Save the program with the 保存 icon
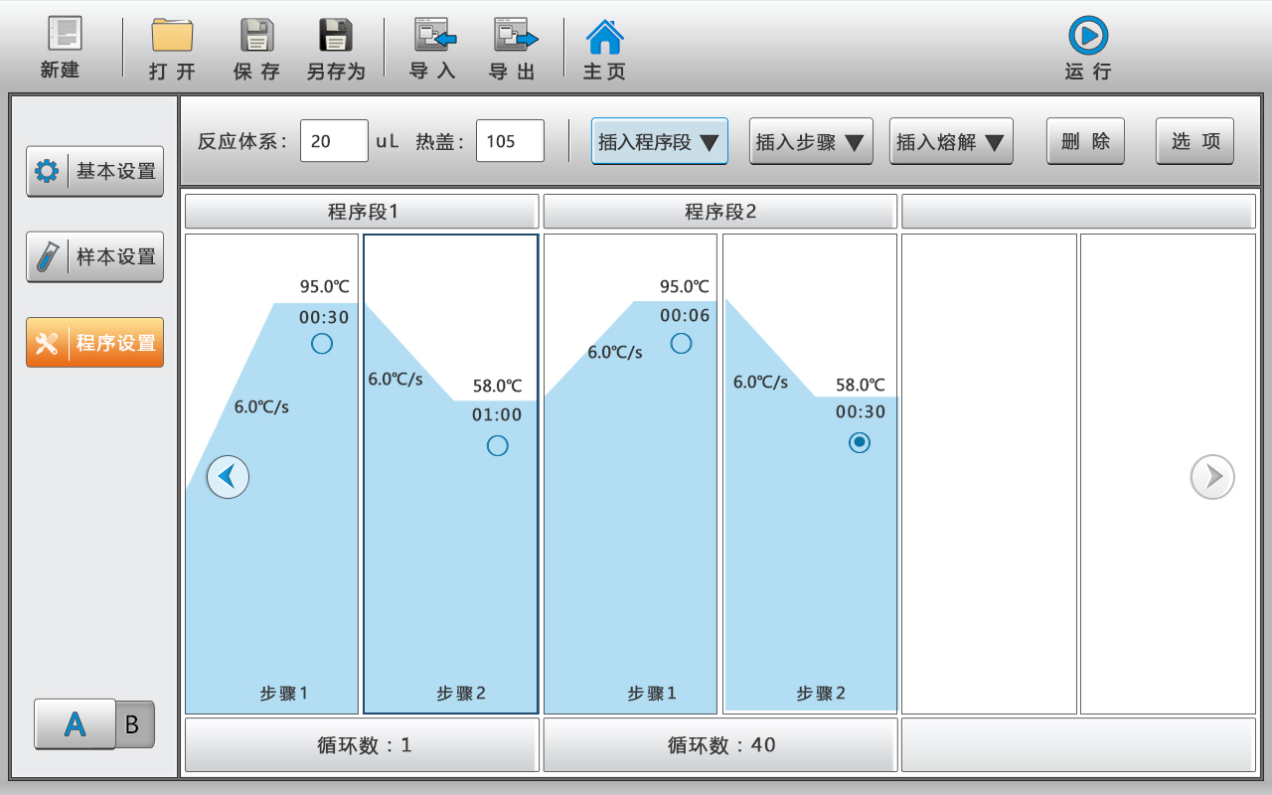1272x795 pixels. pos(255,45)
